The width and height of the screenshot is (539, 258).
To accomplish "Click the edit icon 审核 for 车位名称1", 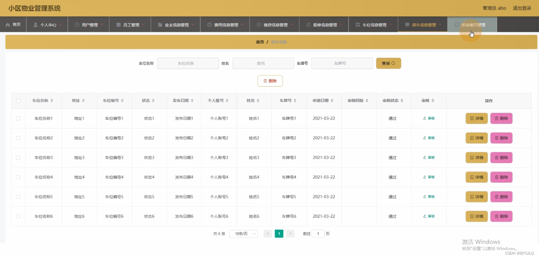I will point(425,119).
